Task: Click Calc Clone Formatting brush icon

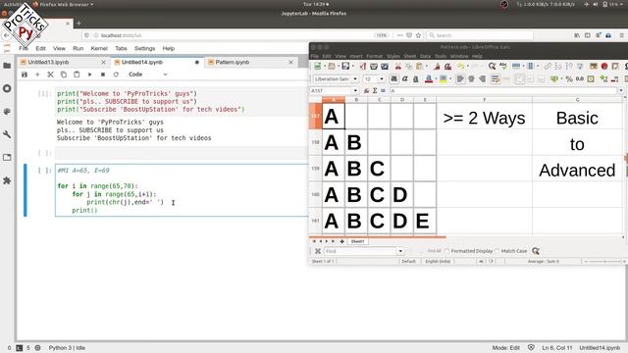Action: [437, 66]
